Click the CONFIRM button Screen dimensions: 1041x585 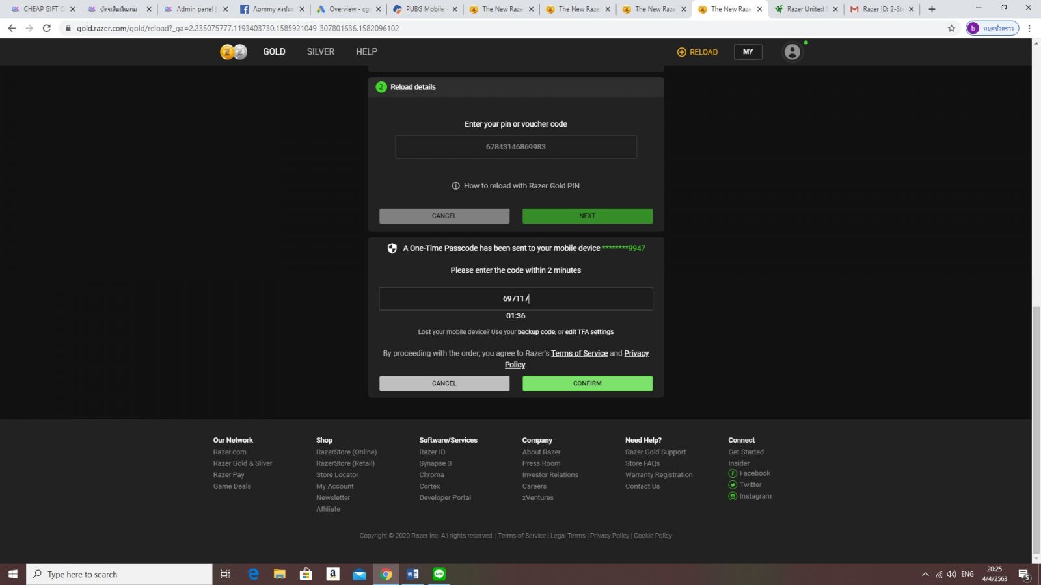pos(588,383)
